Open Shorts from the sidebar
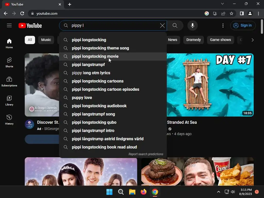Screen dimensions: 264x198 click(9, 62)
